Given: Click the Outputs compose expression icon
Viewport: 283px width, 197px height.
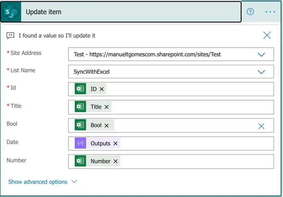Looking at the screenshot, I should click(80, 143).
